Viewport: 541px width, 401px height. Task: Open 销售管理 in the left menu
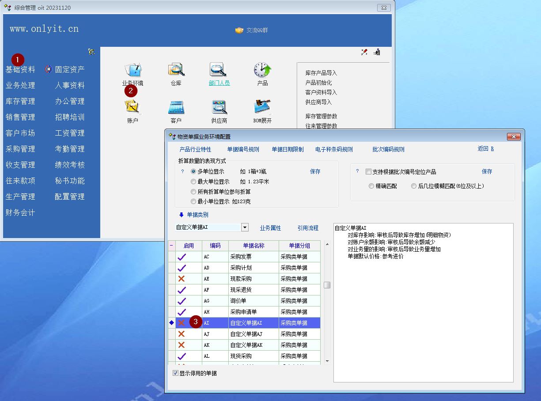pos(20,117)
